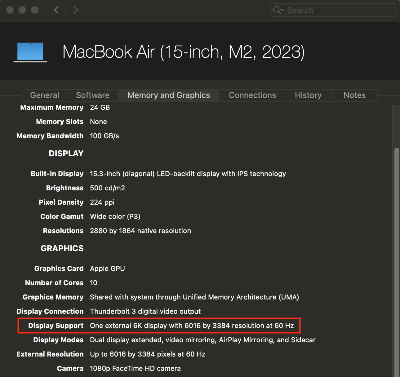Click the MacBook Air (15-inch, M2, 2023) title
This screenshot has height=377, width=400.
tap(184, 52)
